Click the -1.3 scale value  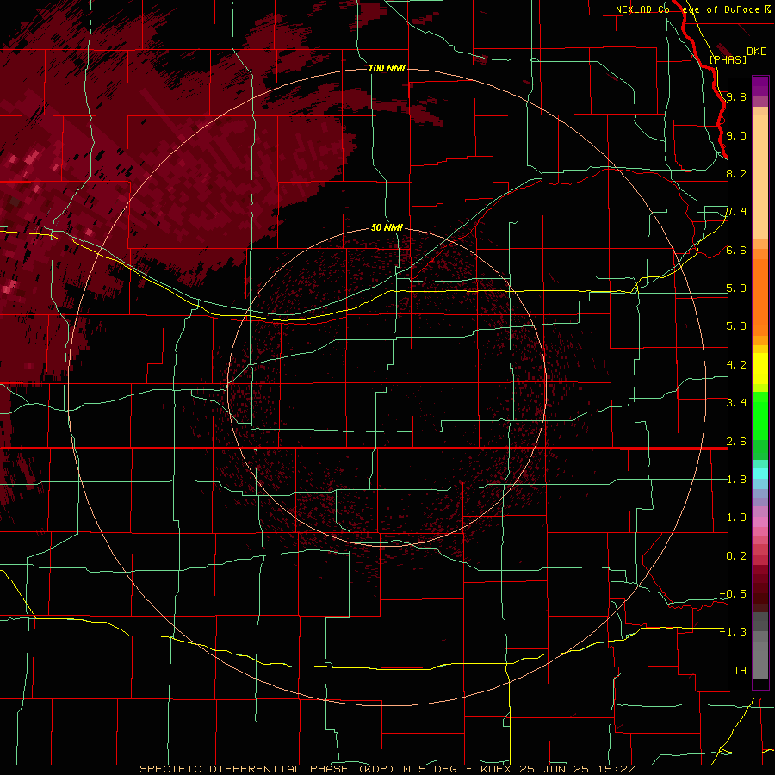[733, 632]
